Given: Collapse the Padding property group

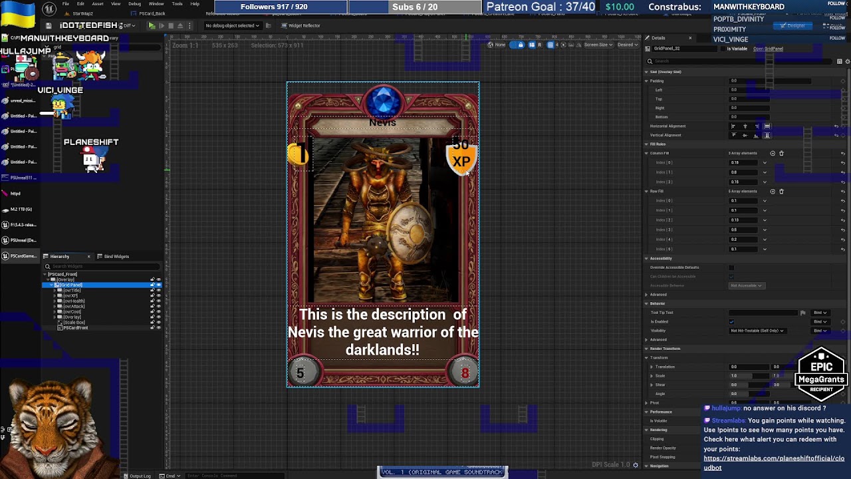Looking at the screenshot, I should pos(646,80).
